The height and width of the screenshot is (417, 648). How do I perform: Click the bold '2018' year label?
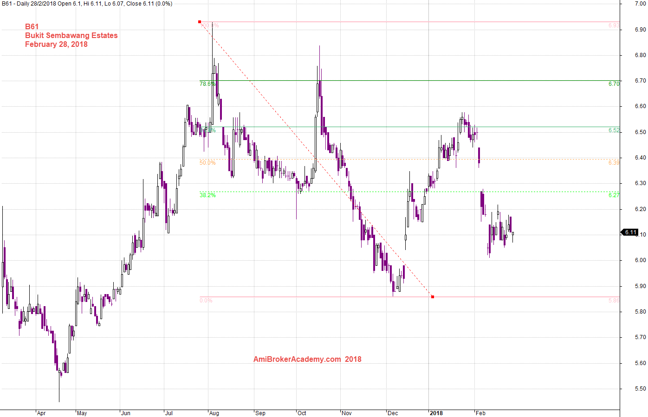click(436, 413)
